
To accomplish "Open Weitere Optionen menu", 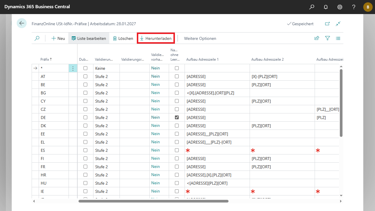I will 200,38.
